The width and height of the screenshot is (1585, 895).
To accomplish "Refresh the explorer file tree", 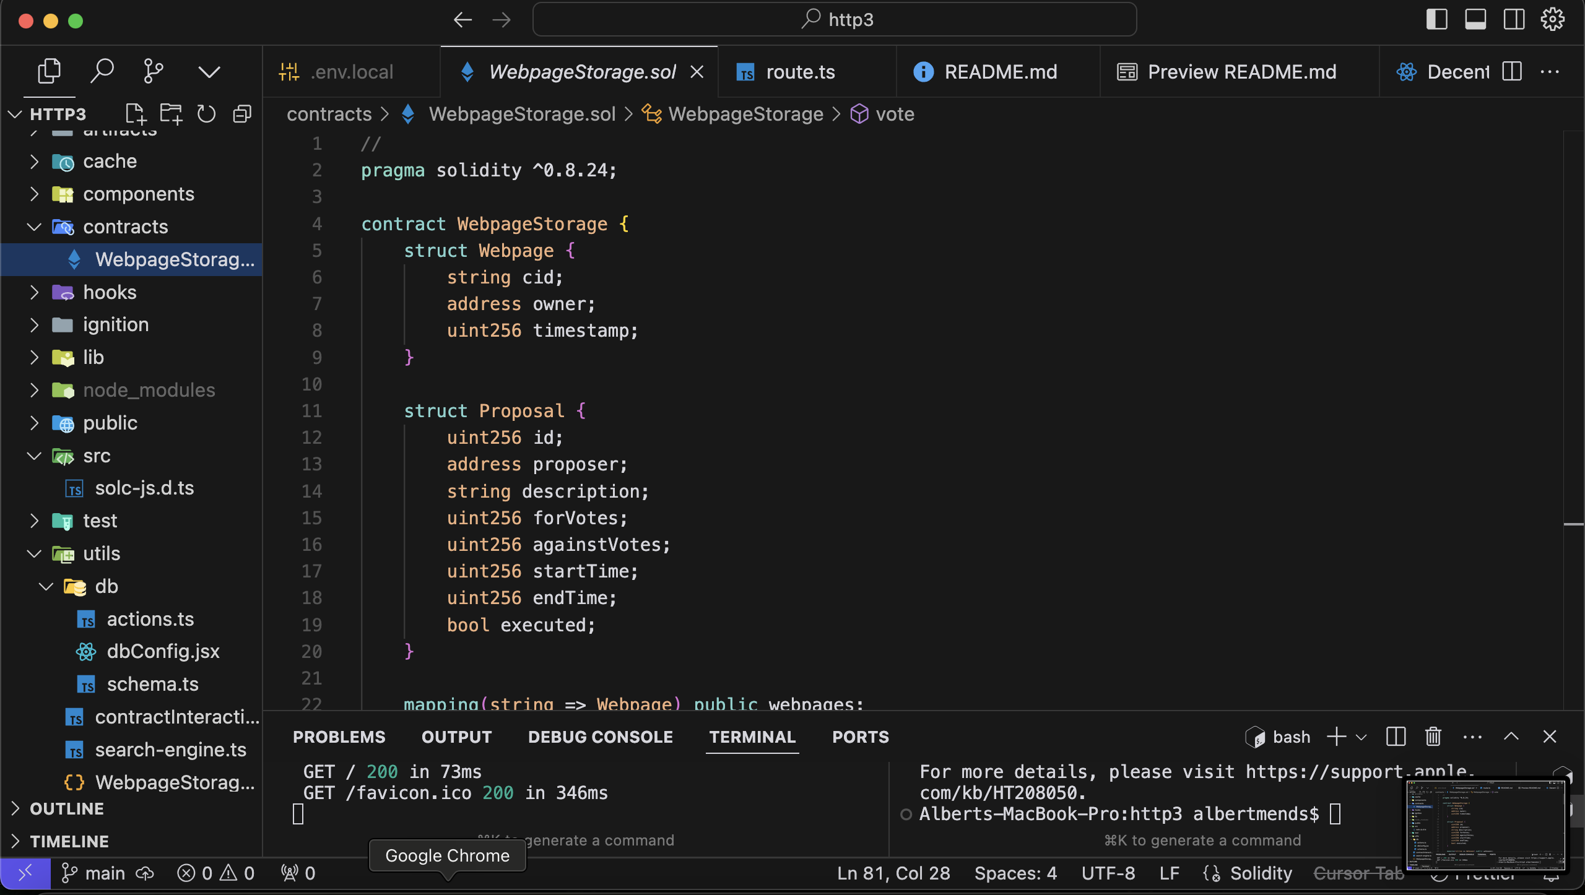I will tap(206, 114).
